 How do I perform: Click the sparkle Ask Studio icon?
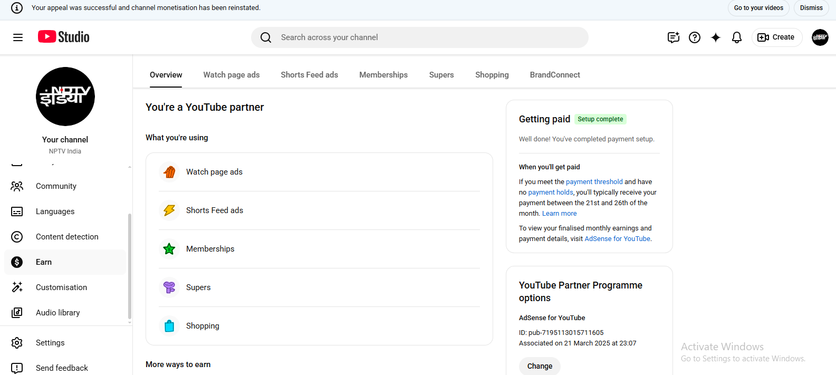[716, 37]
